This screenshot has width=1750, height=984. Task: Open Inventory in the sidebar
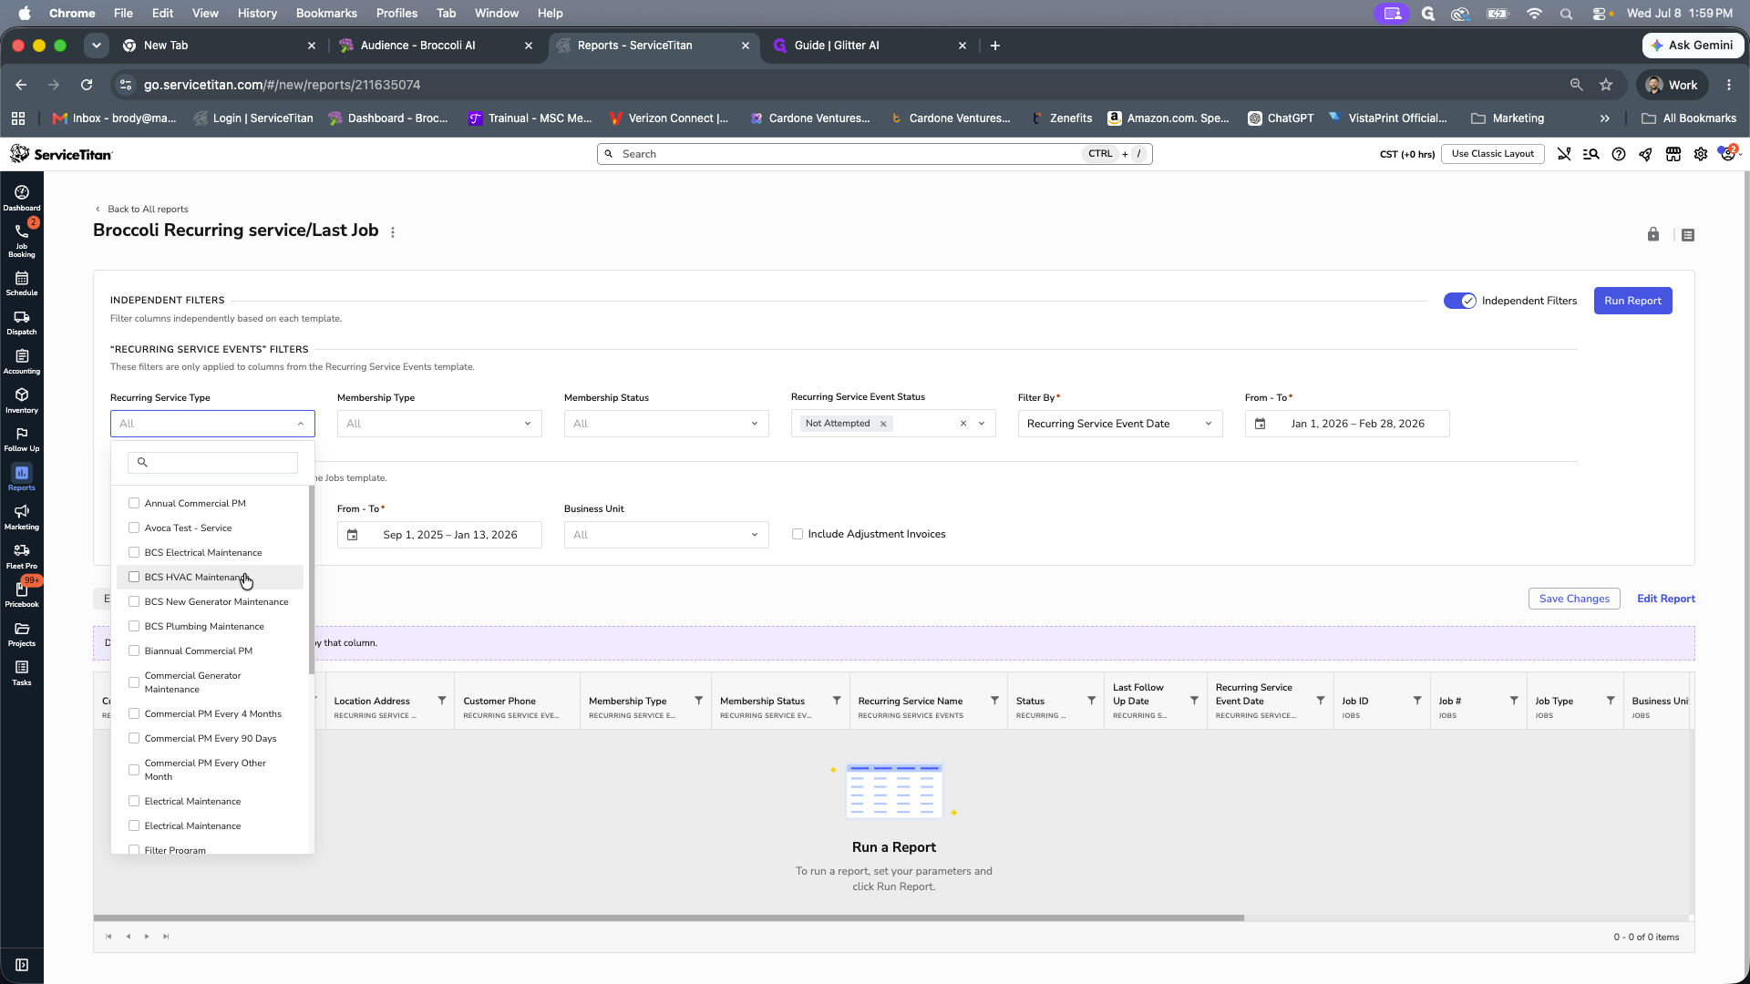point(22,401)
